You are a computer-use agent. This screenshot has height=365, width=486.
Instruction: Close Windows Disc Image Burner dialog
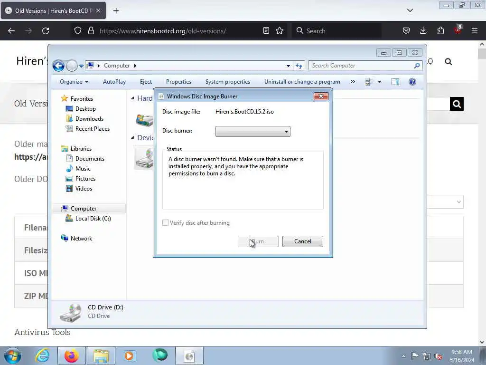point(321,96)
